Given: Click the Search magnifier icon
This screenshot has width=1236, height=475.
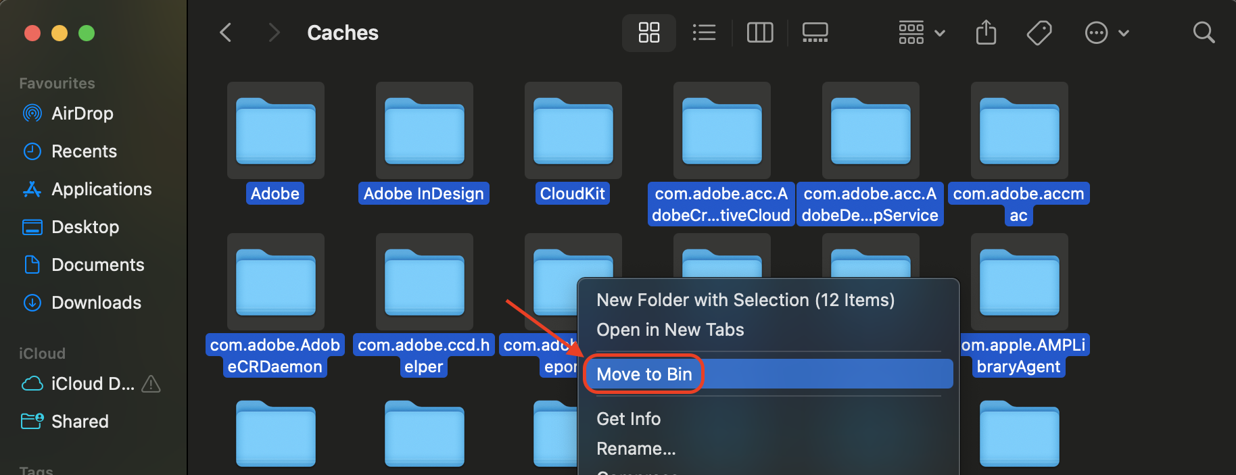Looking at the screenshot, I should (1204, 32).
